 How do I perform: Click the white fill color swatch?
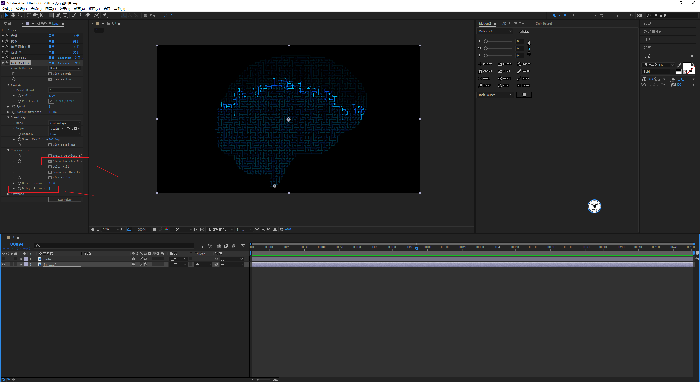pos(687,66)
